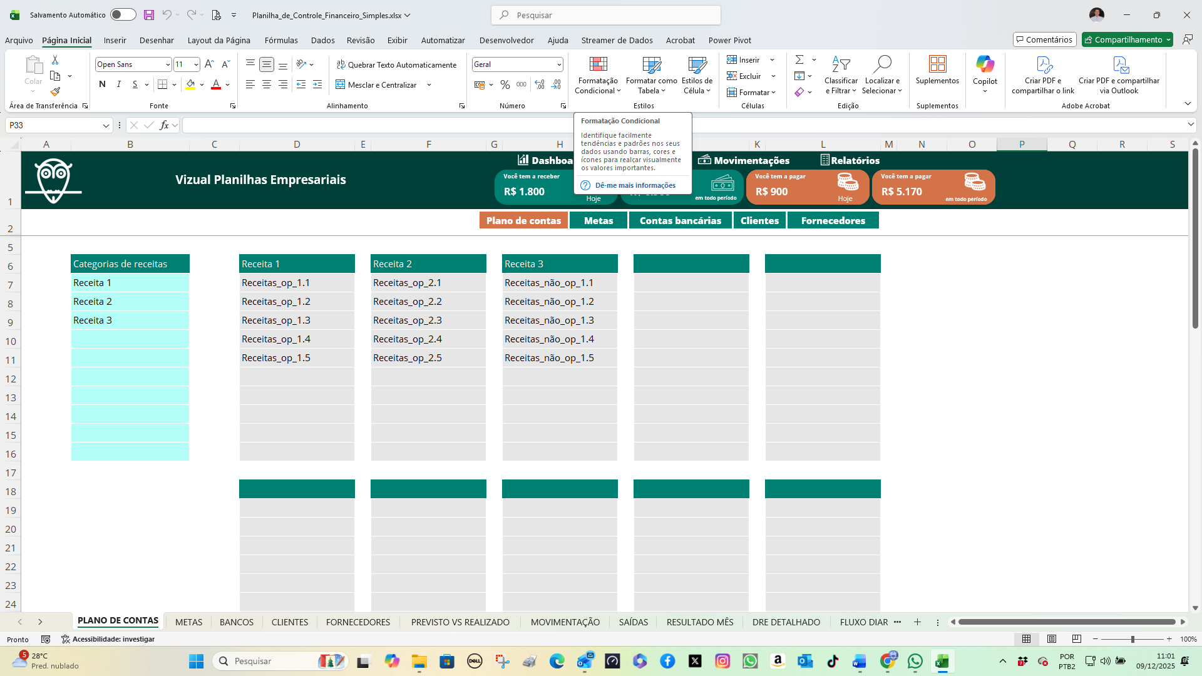The image size is (1202, 676).
Task: Click the center align icon
Action: click(x=267, y=84)
